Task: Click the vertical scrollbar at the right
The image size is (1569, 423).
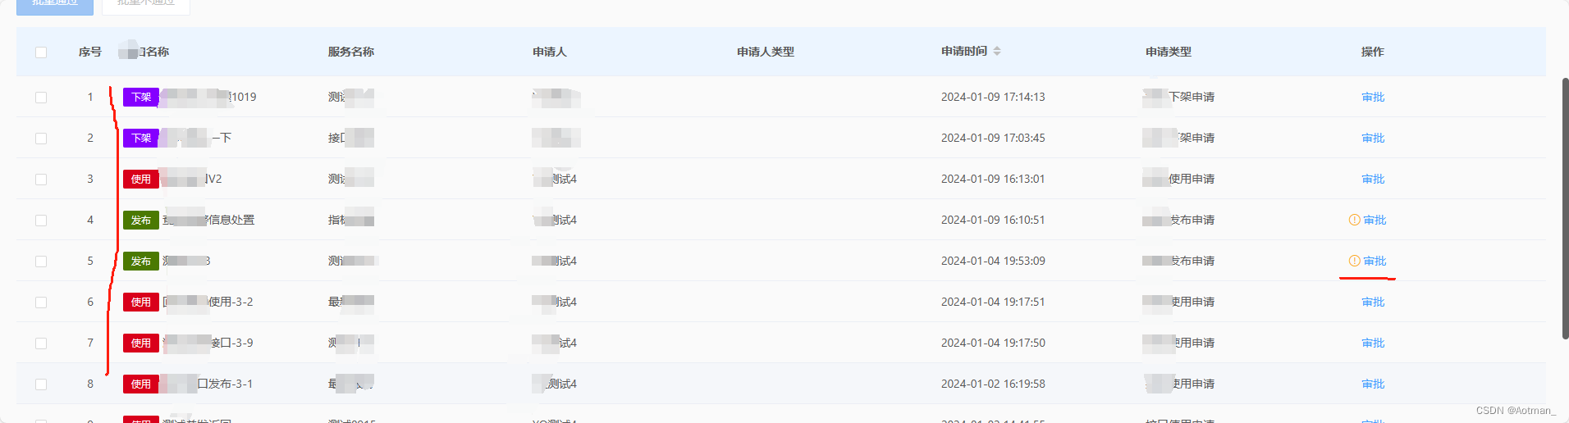Action: (1565, 209)
